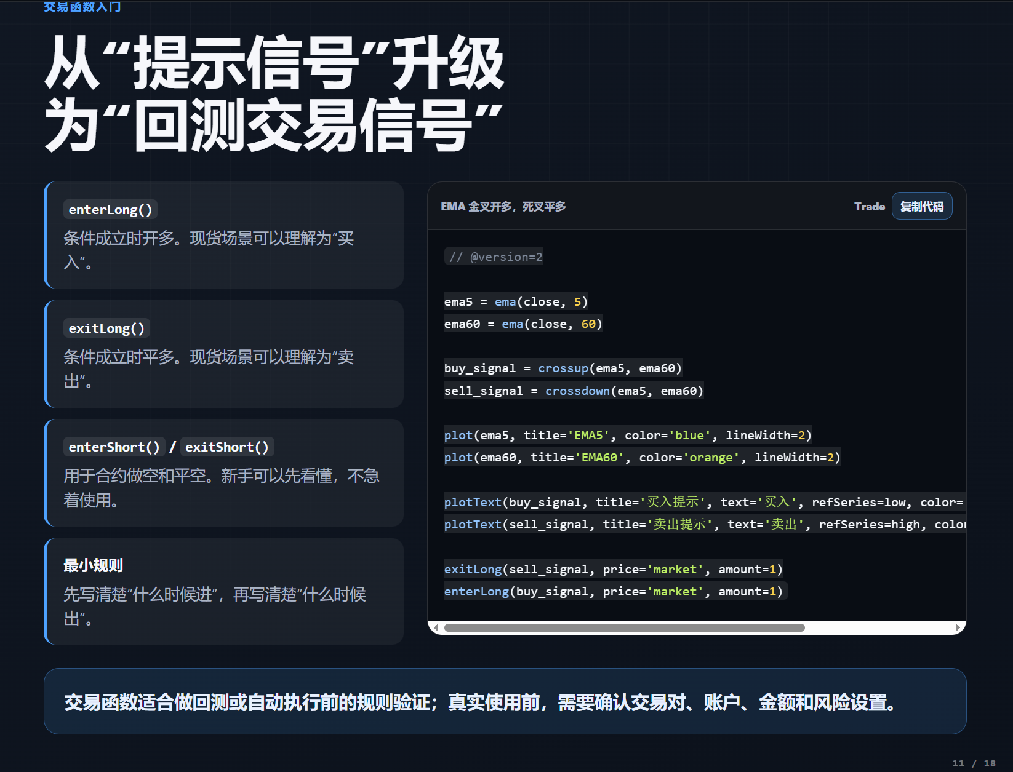Image resolution: width=1013 pixels, height=772 pixels.
Task: Click the enterLong() code tag in card
Action: (x=110, y=210)
